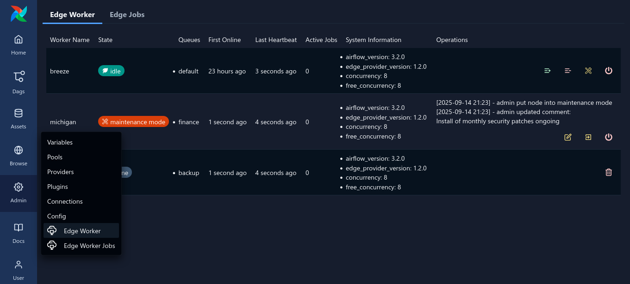Delete the offline worker with the trash icon
Viewport: 630px width, 284px height.
[609, 172]
